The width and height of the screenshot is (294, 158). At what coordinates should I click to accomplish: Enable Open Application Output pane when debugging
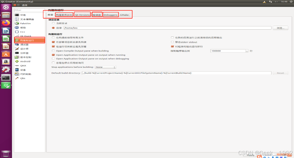point(53,59)
